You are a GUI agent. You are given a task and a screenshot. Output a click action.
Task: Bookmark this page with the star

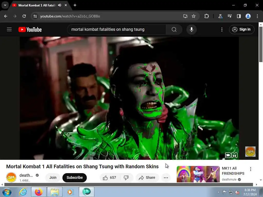point(194,16)
